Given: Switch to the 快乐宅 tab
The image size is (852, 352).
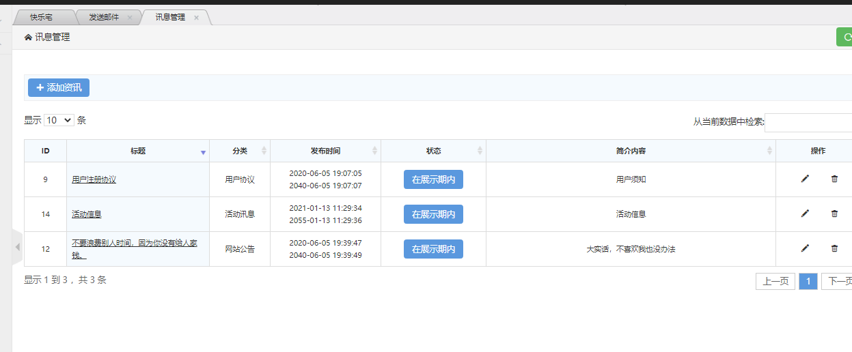Looking at the screenshot, I should (x=41, y=18).
